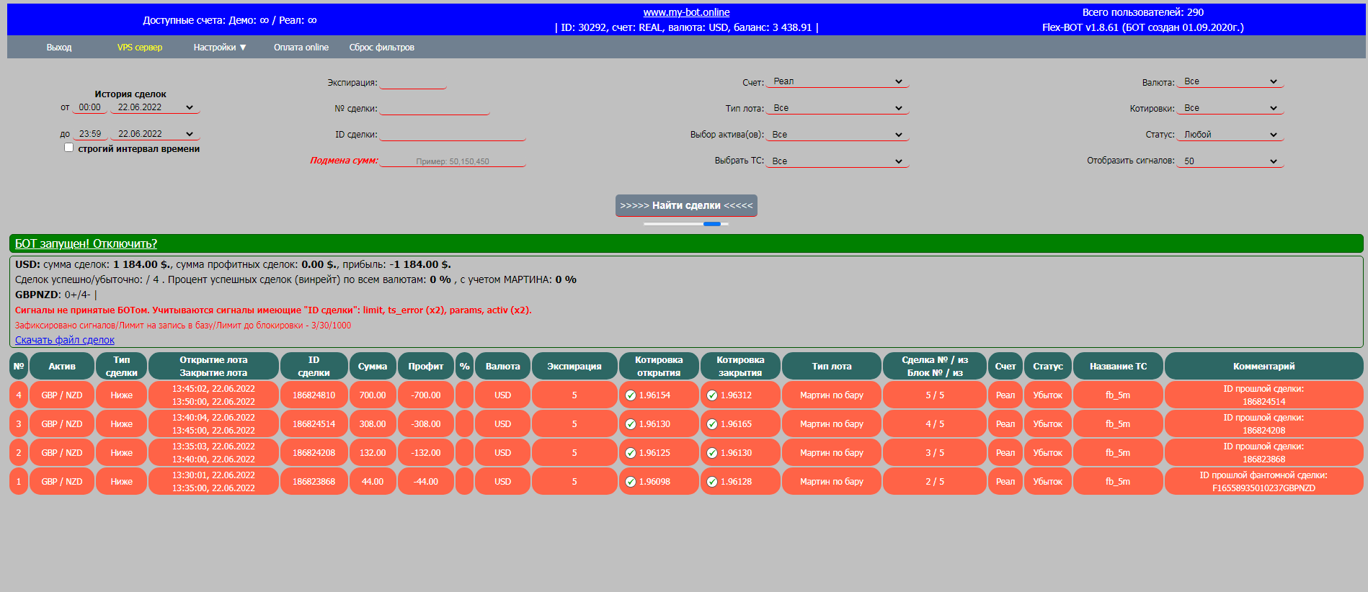
Task: Click check icon beside closing quote 1.96165
Action: 712,424
